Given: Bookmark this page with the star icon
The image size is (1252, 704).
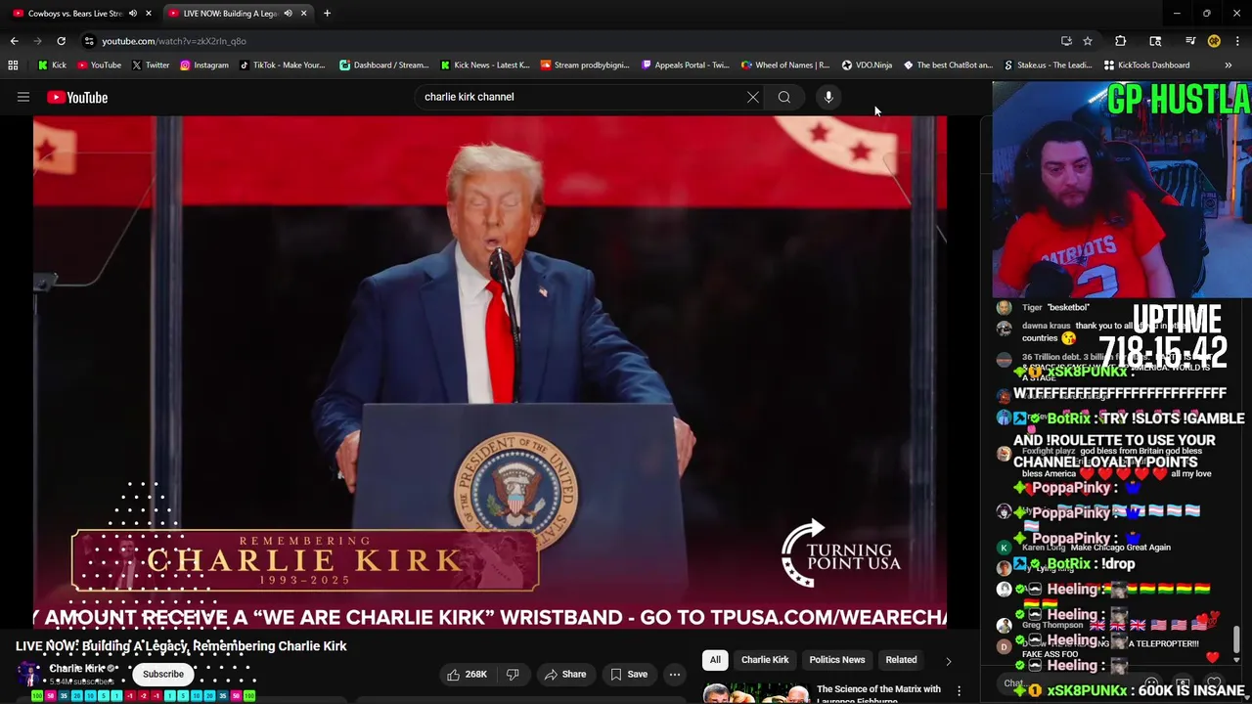Looking at the screenshot, I should tap(1088, 41).
